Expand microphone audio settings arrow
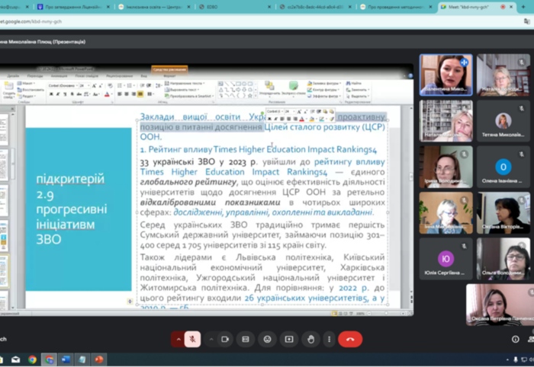Viewport: 534px width, 367px height. (179, 339)
